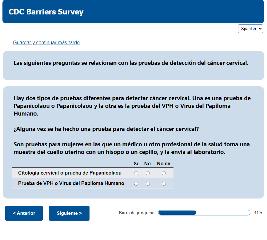Click the 'Sí' column header
This screenshot has height=240, width=267.
pos(136,164)
